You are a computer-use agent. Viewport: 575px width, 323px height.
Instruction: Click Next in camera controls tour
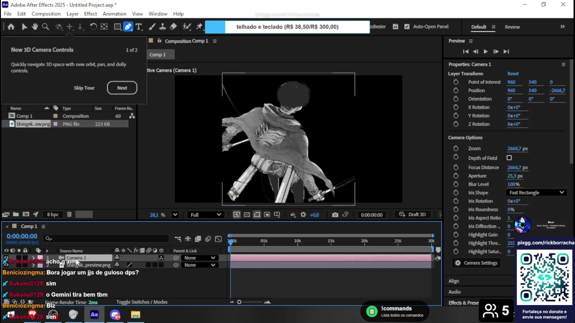point(122,88)
